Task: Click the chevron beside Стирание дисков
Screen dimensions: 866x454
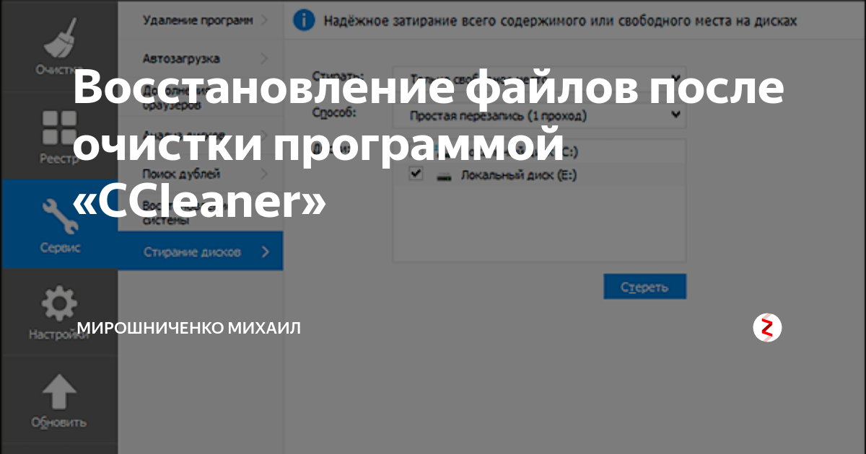Action: (x=265, y=252)
